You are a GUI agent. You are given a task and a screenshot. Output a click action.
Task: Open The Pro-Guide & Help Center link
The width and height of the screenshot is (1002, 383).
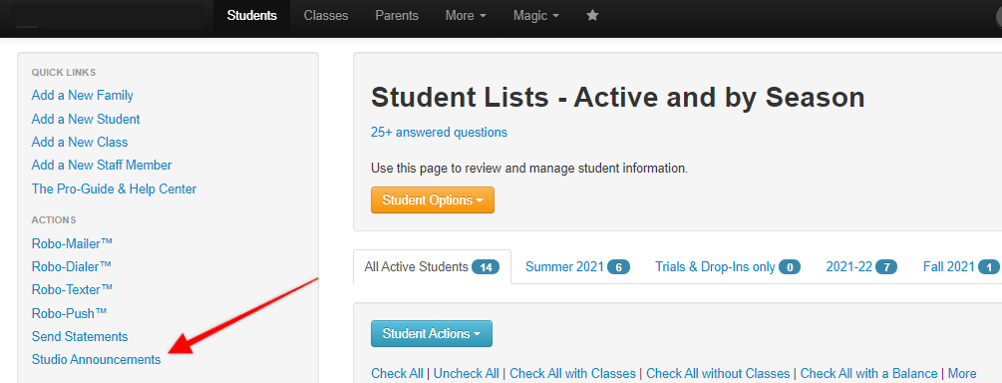click(x=114, y=190)
